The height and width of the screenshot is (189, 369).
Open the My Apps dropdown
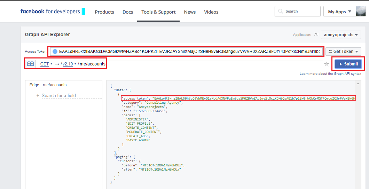coord(339,11)
